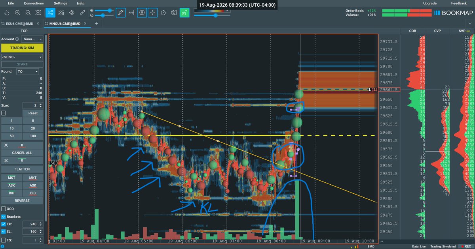Open the Settings menu
Viewport: 475px width, 249px height.
60,3
